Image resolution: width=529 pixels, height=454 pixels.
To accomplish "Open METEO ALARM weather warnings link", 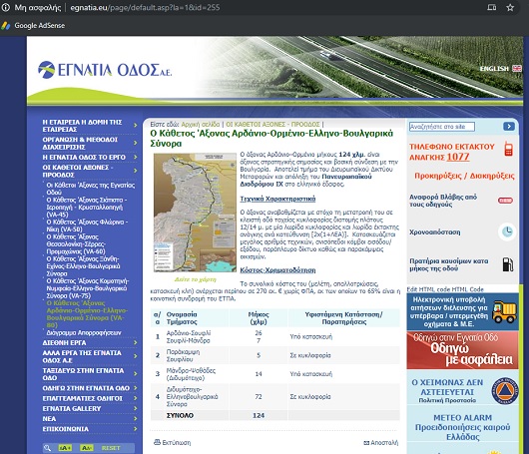I will 462,427.
